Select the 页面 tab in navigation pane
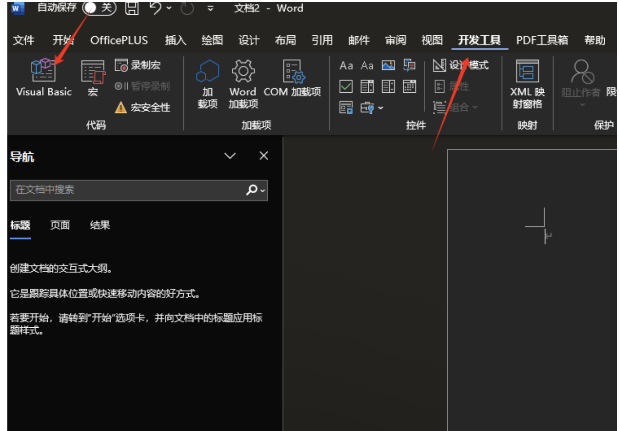 tap(60, 225)
